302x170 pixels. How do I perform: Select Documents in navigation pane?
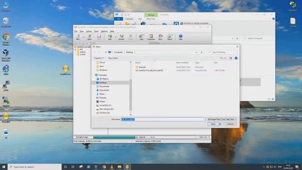[104, 86]
